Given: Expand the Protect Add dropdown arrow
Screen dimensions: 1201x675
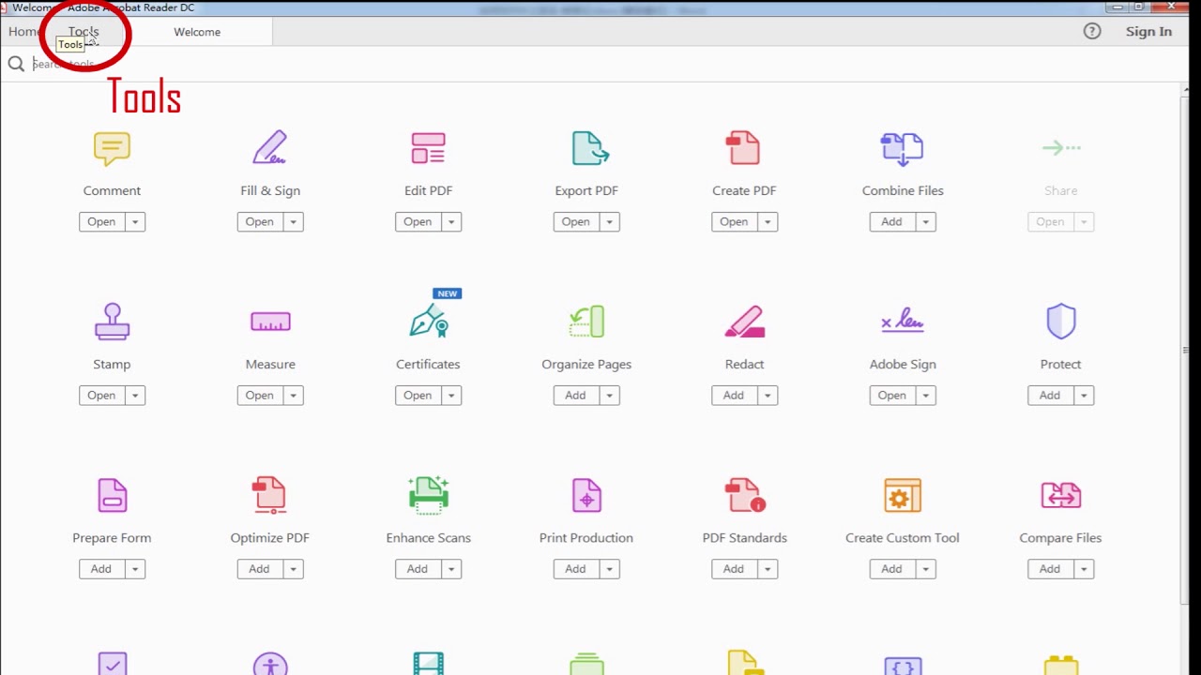Looking at the screenshot, I should coord(1084,396).
